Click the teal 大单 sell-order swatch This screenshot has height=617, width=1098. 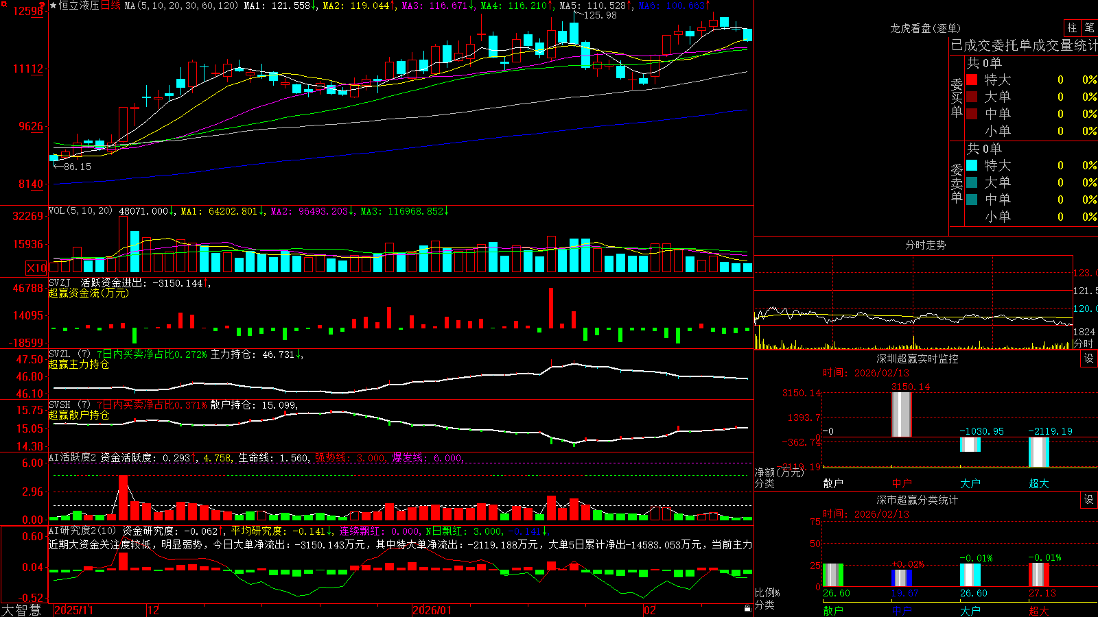click(x=972, y=182)
